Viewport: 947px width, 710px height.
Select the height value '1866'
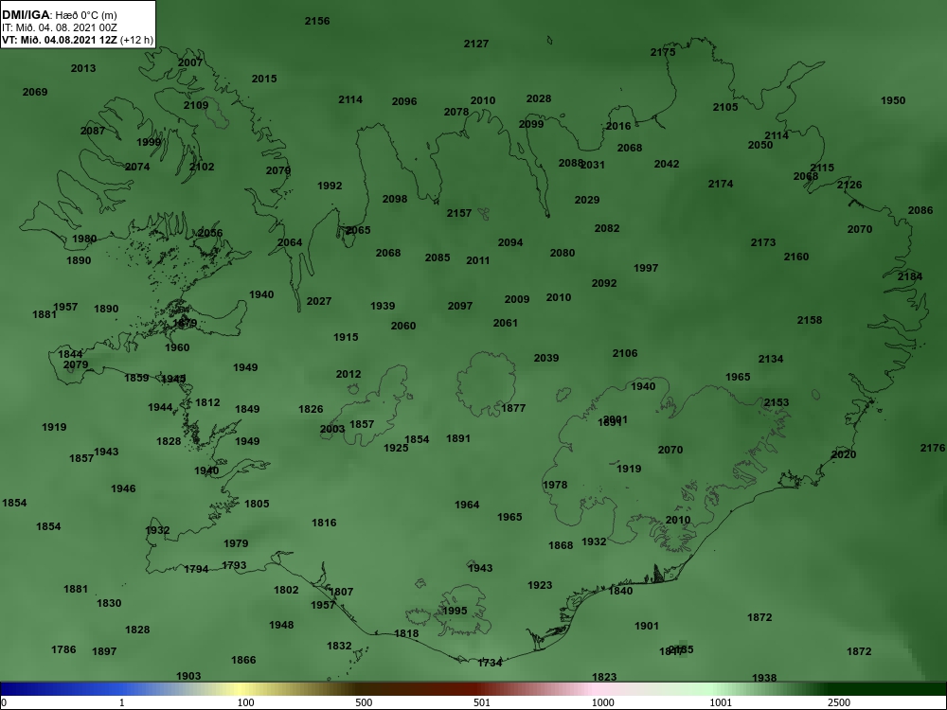pyautogui.click(x=243, y=660)
